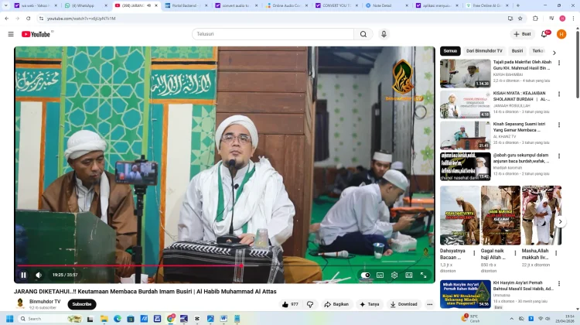Screen dimensions: 580x325
Task: Open the Binmuhdor TV channel name
Action: (45, 301)
